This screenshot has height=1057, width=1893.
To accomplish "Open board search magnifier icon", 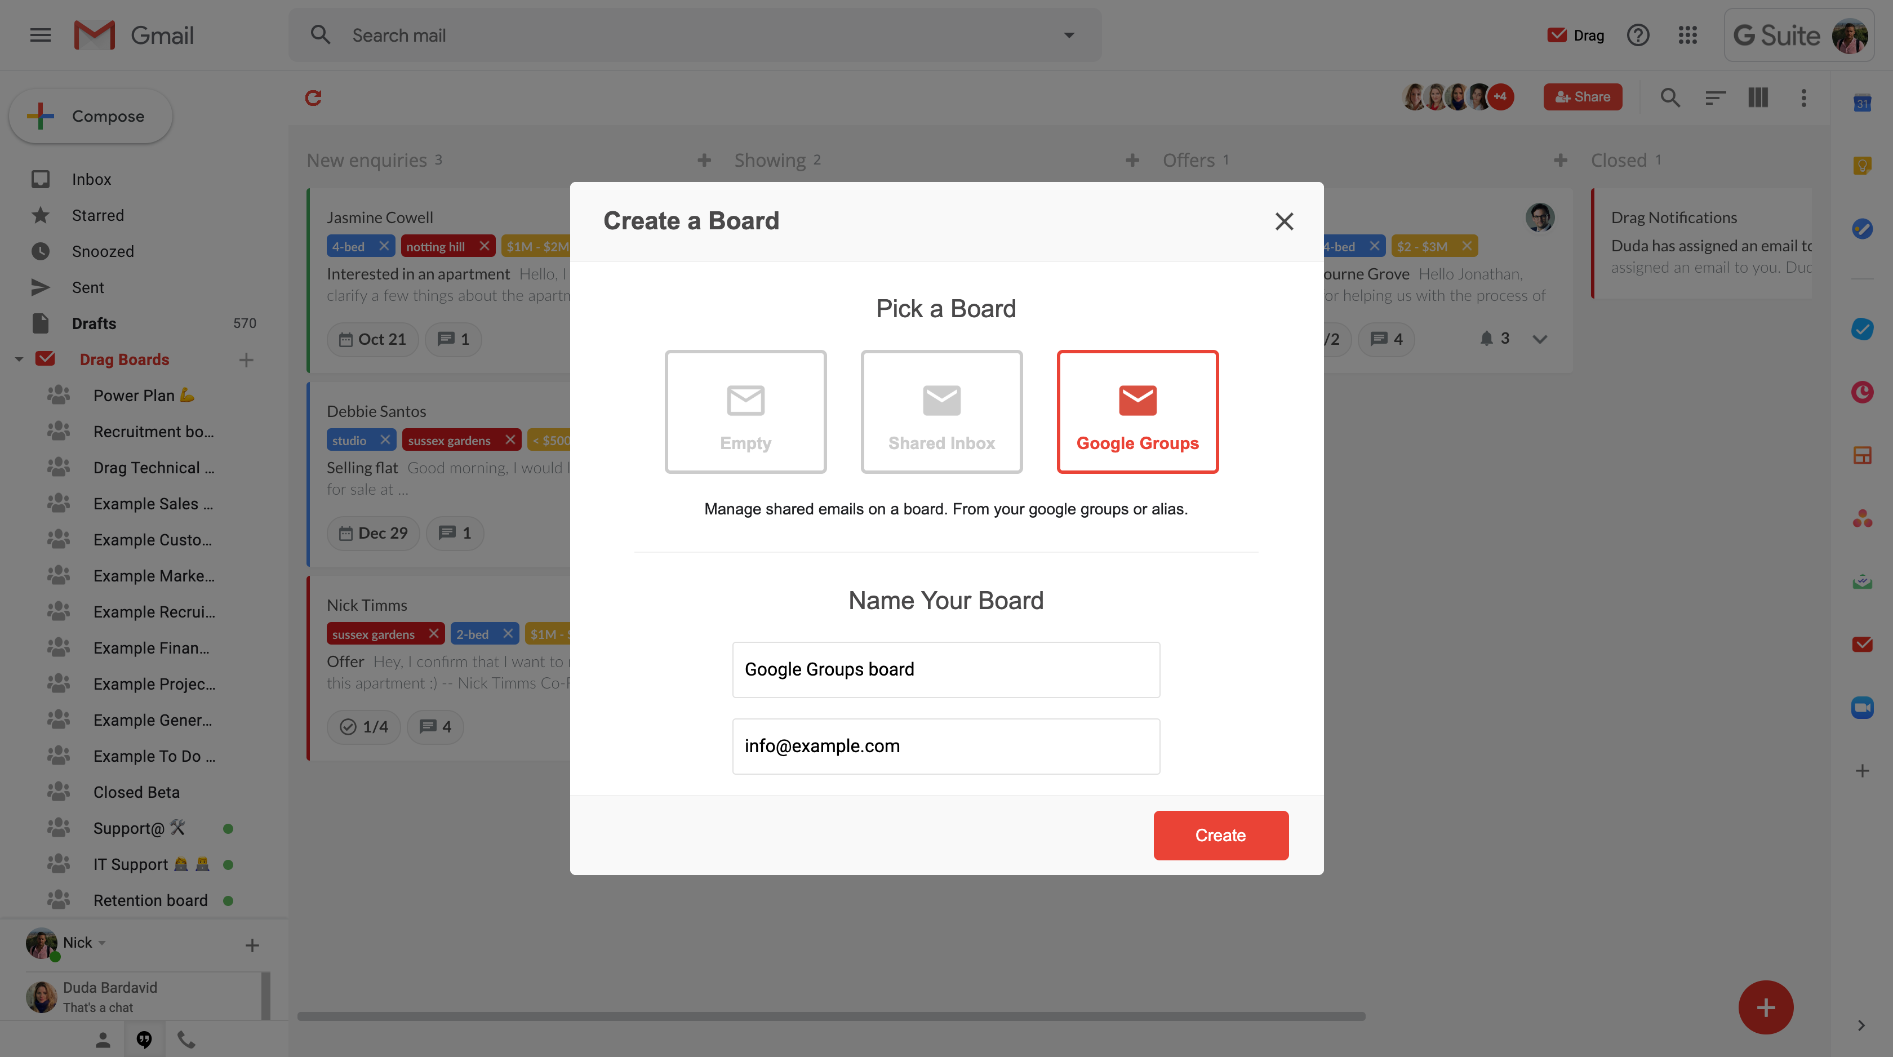I will pyautogui.click(x=1670, y=97).
